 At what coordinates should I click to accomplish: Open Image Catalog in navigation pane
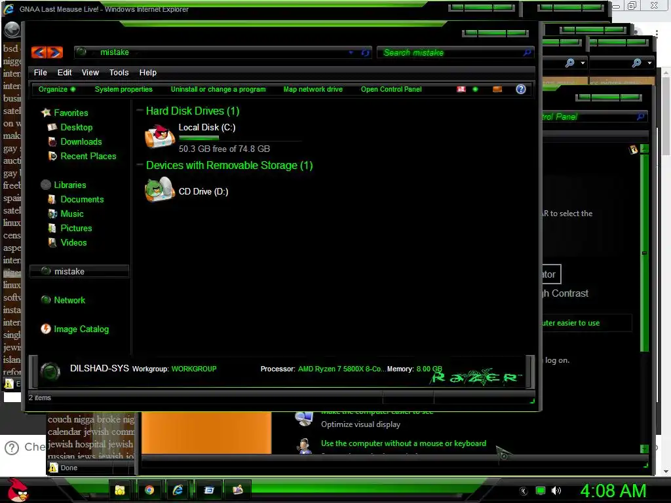81,329
